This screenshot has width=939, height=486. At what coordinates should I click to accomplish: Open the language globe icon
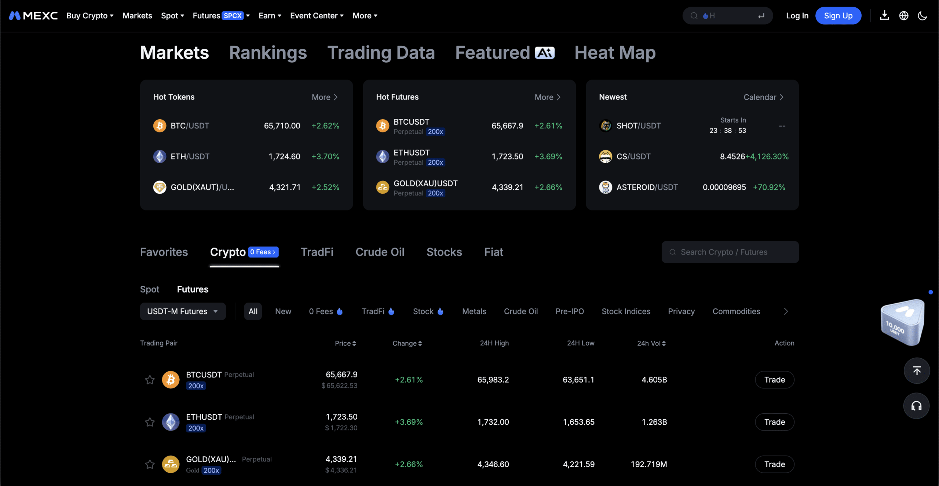(x=904, y=16)
